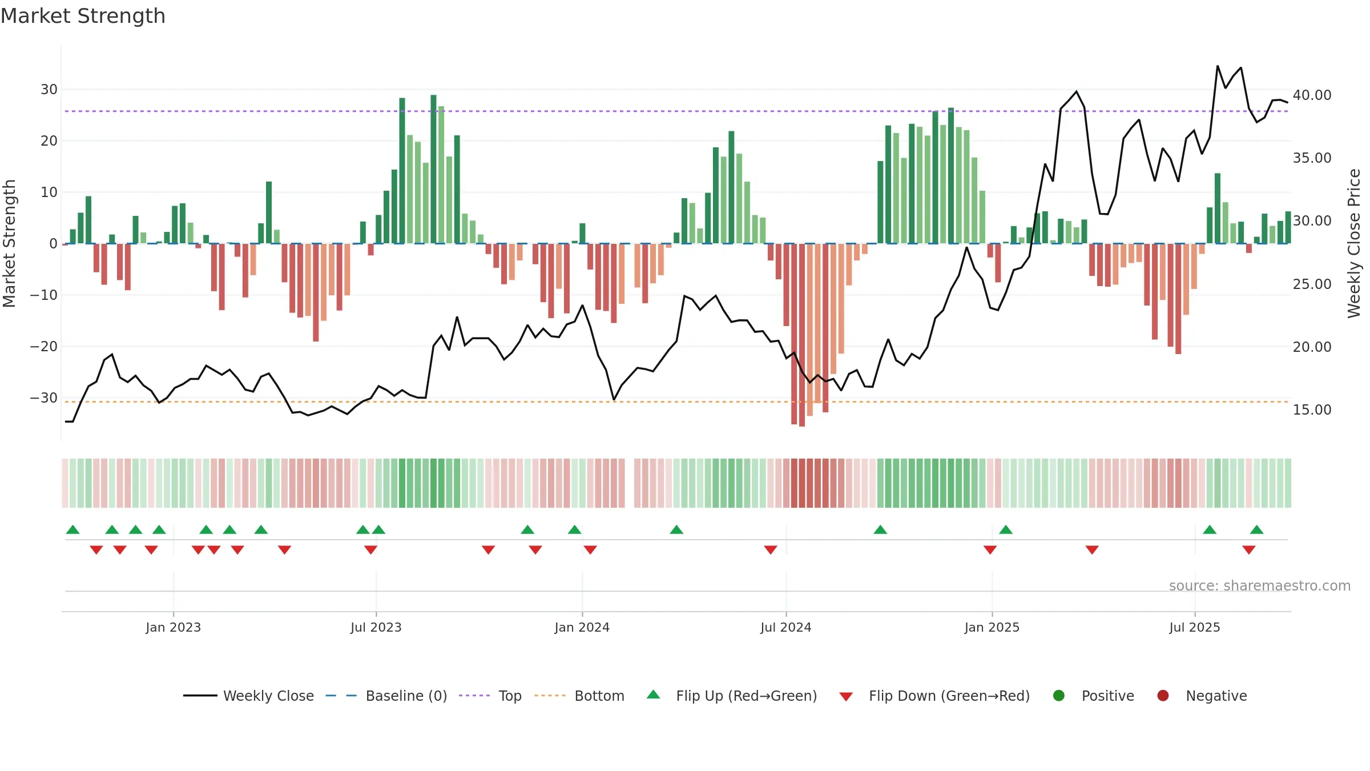
Task: Click the vertical Weekly Close Price axis title
Action: click(1354, 243)
